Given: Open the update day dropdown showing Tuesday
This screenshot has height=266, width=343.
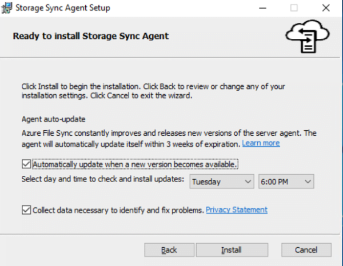Looking at the screenshot, I should pos(221,182).
